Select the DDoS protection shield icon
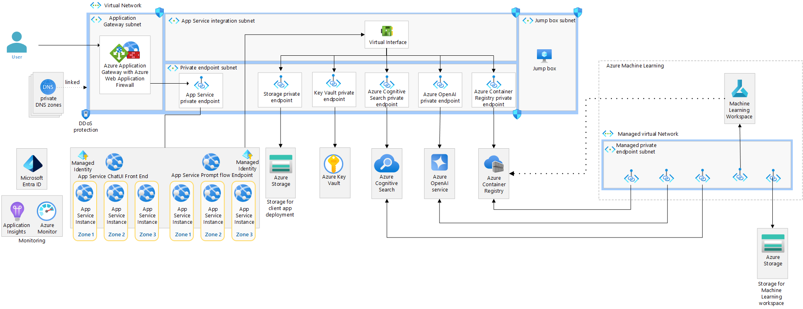This screenshot has height=309, width=803. [85, 114]
